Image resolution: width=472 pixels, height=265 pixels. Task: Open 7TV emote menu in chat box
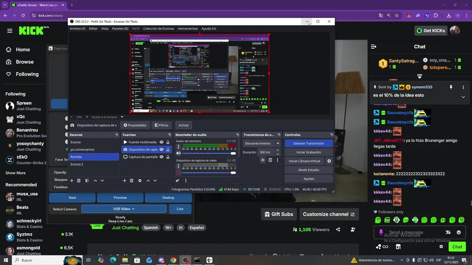pyautogui.click(x=448, y=232)
